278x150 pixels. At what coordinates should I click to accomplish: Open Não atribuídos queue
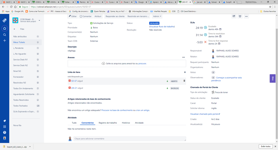click(26, 37)
